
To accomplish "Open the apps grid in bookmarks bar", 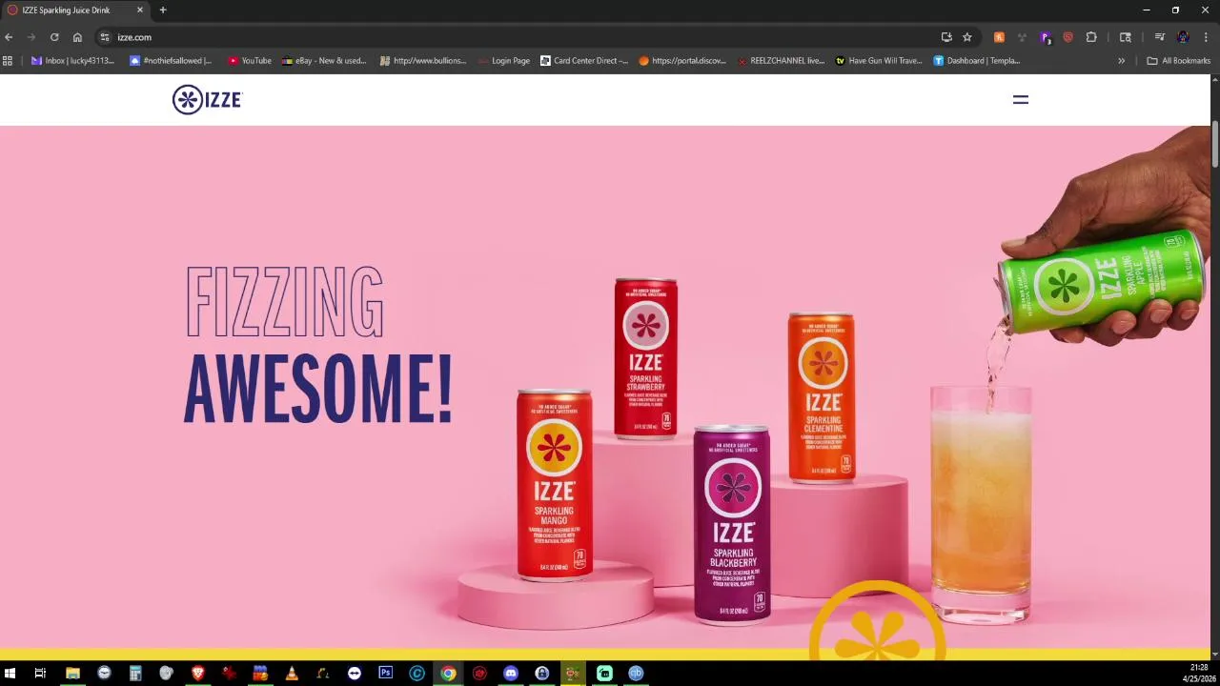I will tap(8, 61).
